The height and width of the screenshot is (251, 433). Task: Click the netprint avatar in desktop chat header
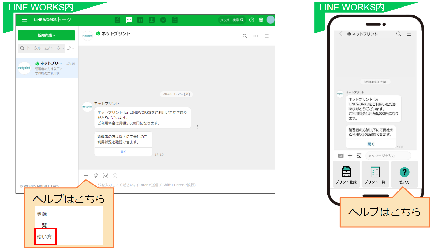(88, 36)
